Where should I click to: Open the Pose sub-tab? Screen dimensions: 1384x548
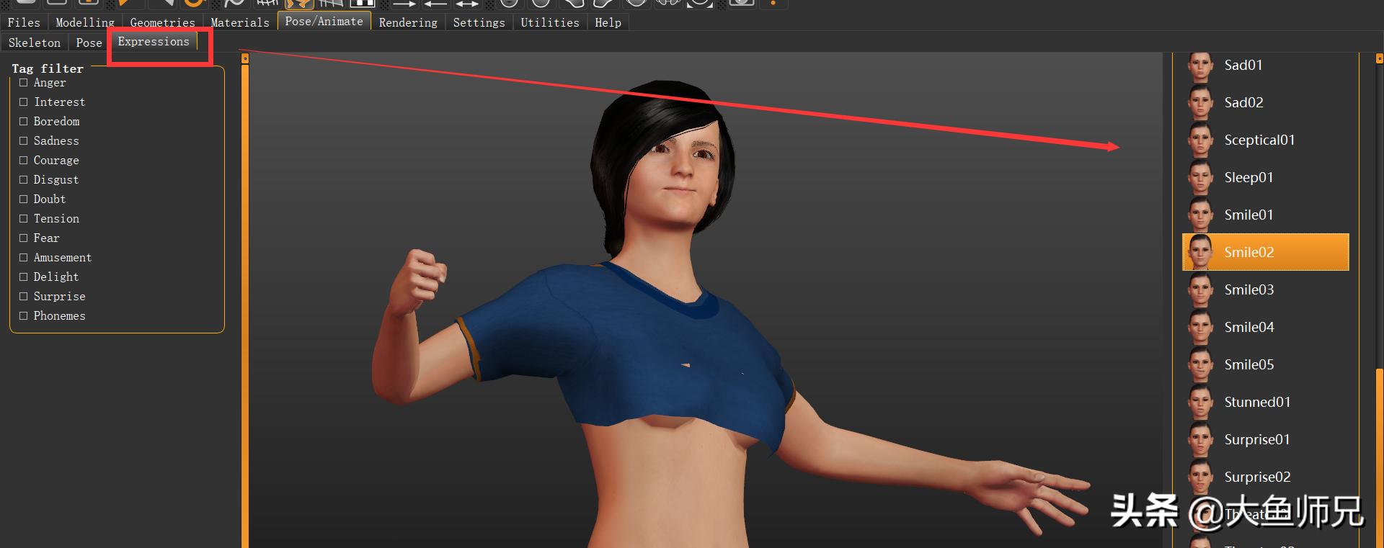[89, 42]
